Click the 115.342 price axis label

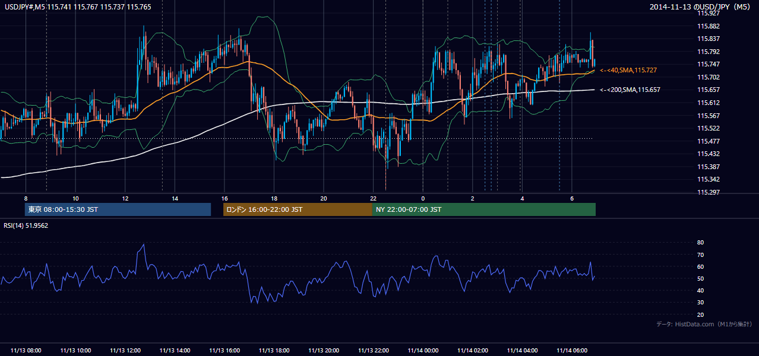point(708,179)
